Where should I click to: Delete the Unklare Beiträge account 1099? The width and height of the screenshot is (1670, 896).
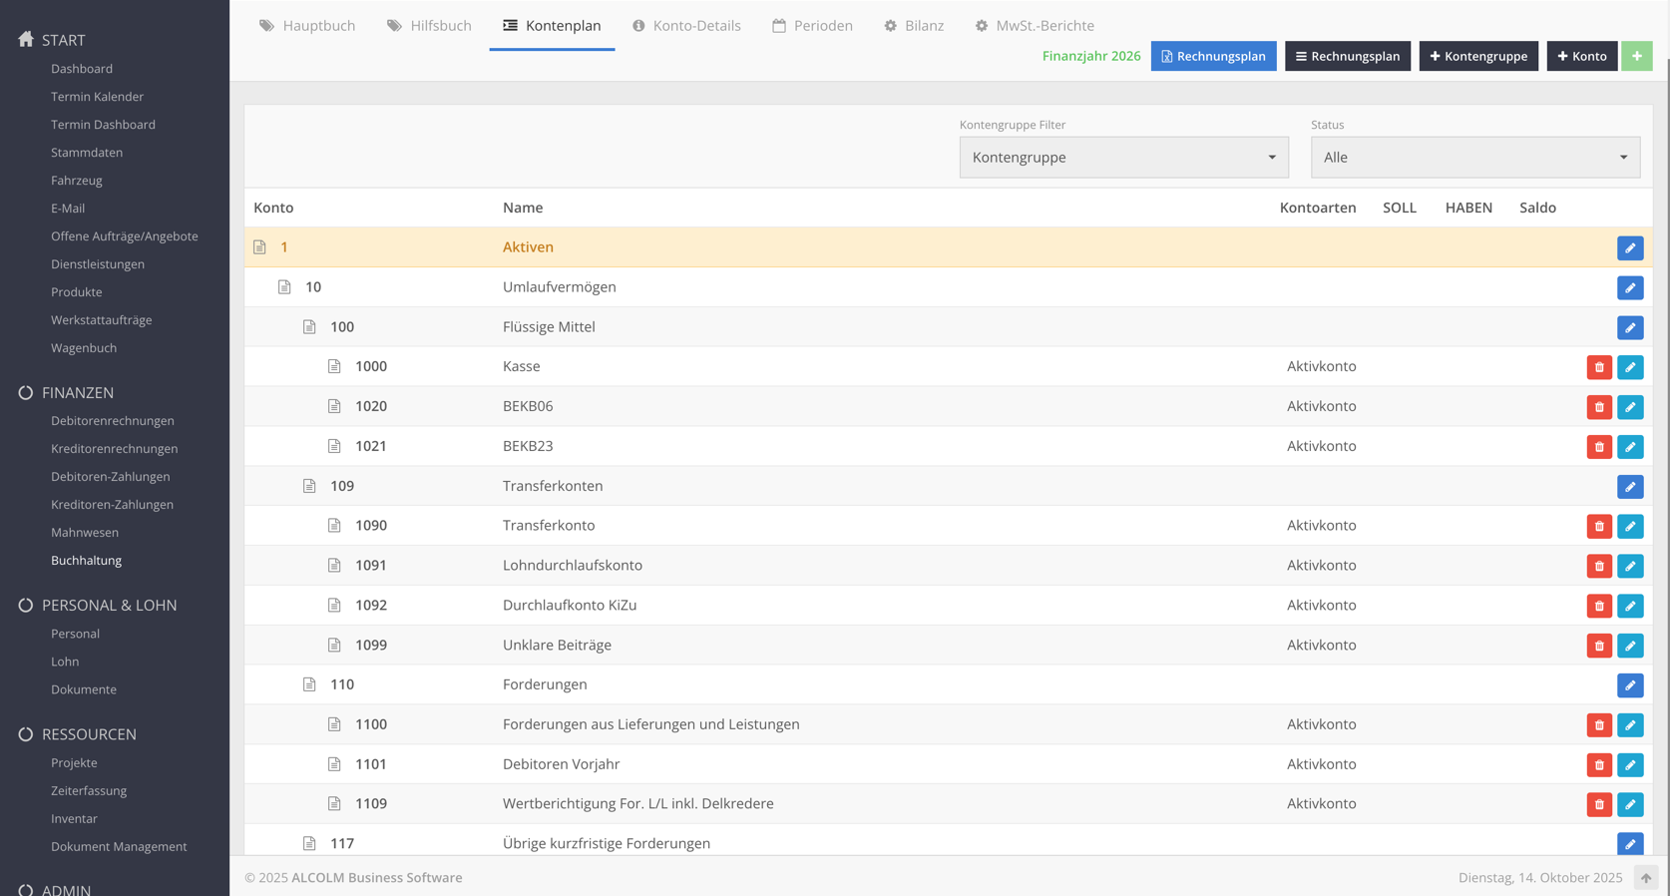1598,646
